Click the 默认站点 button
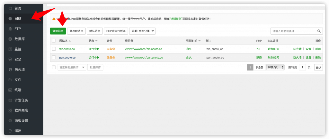 pyautogui.click(x=95, y=31)
